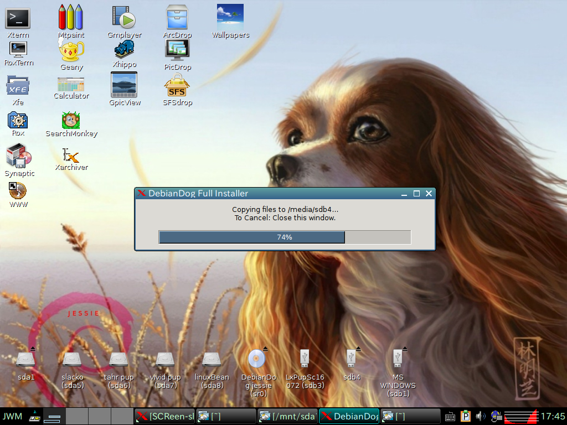Open the JWM start menu
The width and height of the screenshot is (567, 425).
click(x=12, y=416)
